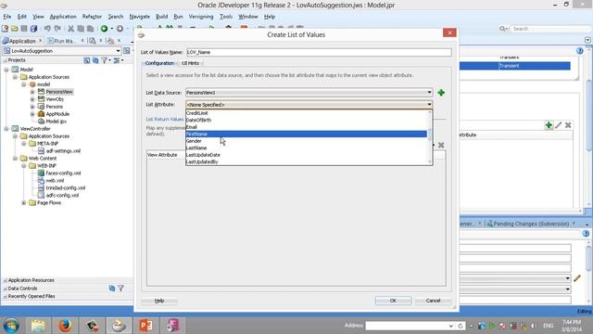Click the Windows Start button
593x334 pixels.
click(x=11, y=326)
